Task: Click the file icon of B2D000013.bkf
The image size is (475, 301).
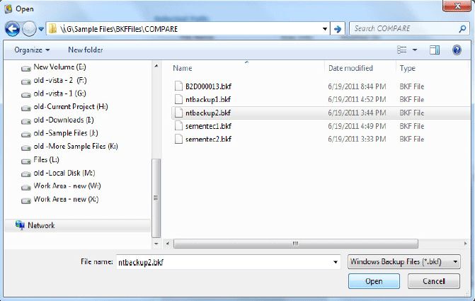Action: point(178,86)
